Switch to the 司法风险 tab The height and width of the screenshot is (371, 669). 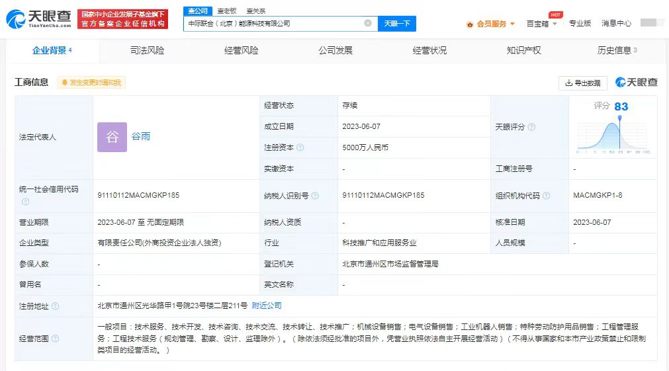pyautogui.click(x=147, y=50)
